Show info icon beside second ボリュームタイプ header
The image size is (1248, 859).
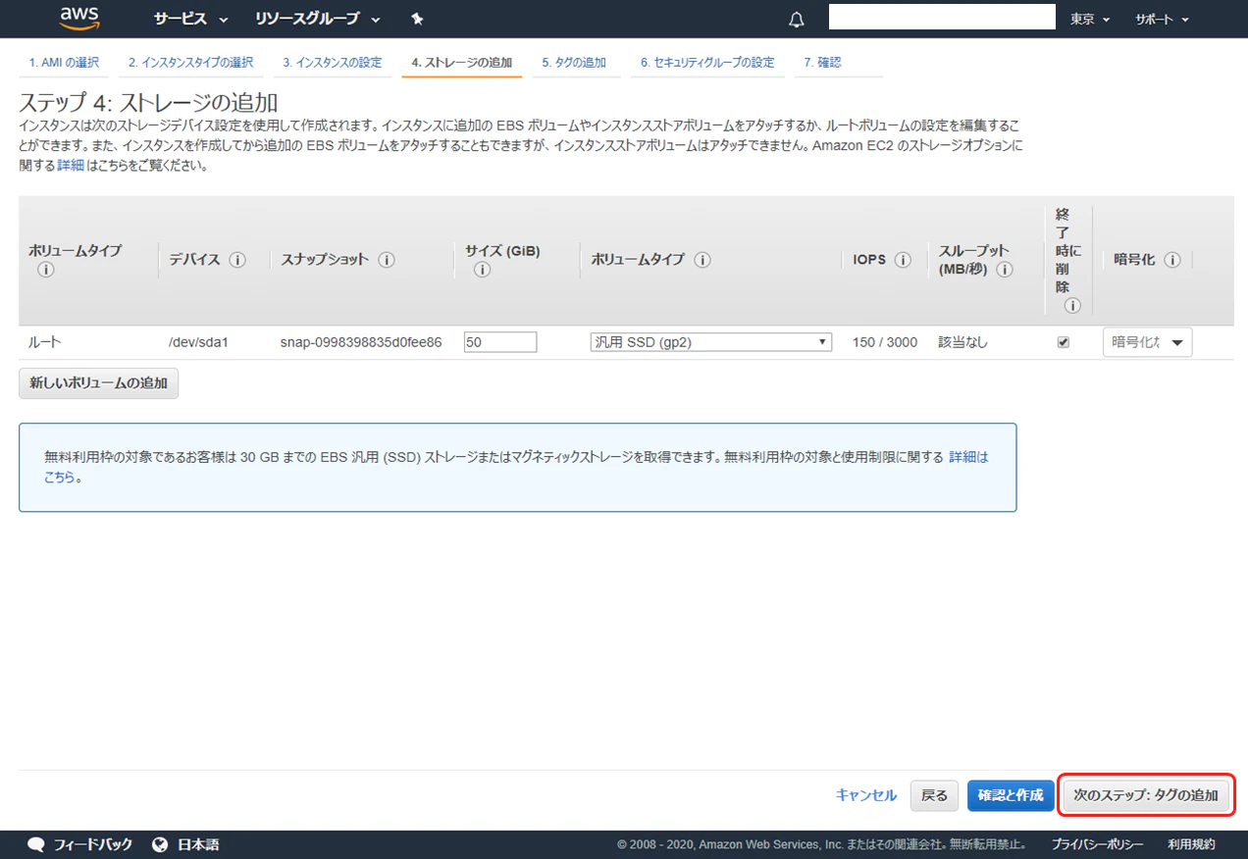[x=702, y=260]
